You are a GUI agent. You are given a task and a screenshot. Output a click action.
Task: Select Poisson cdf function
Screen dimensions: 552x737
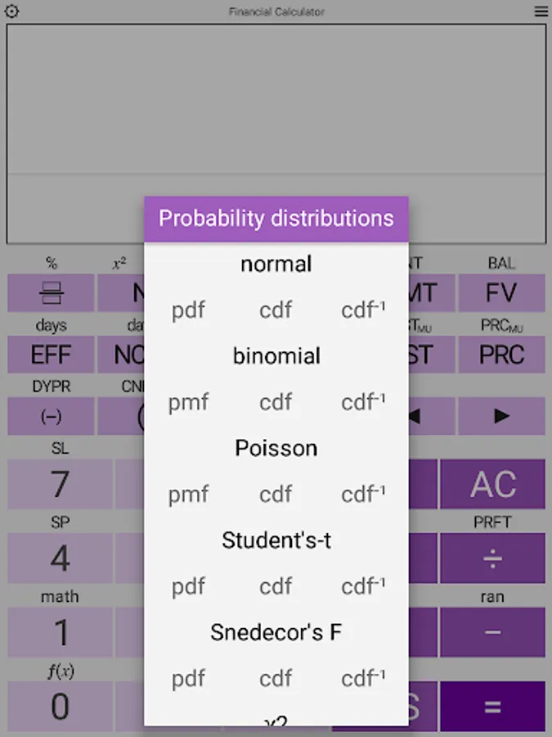pyautogui.click(x=276, y=495)
